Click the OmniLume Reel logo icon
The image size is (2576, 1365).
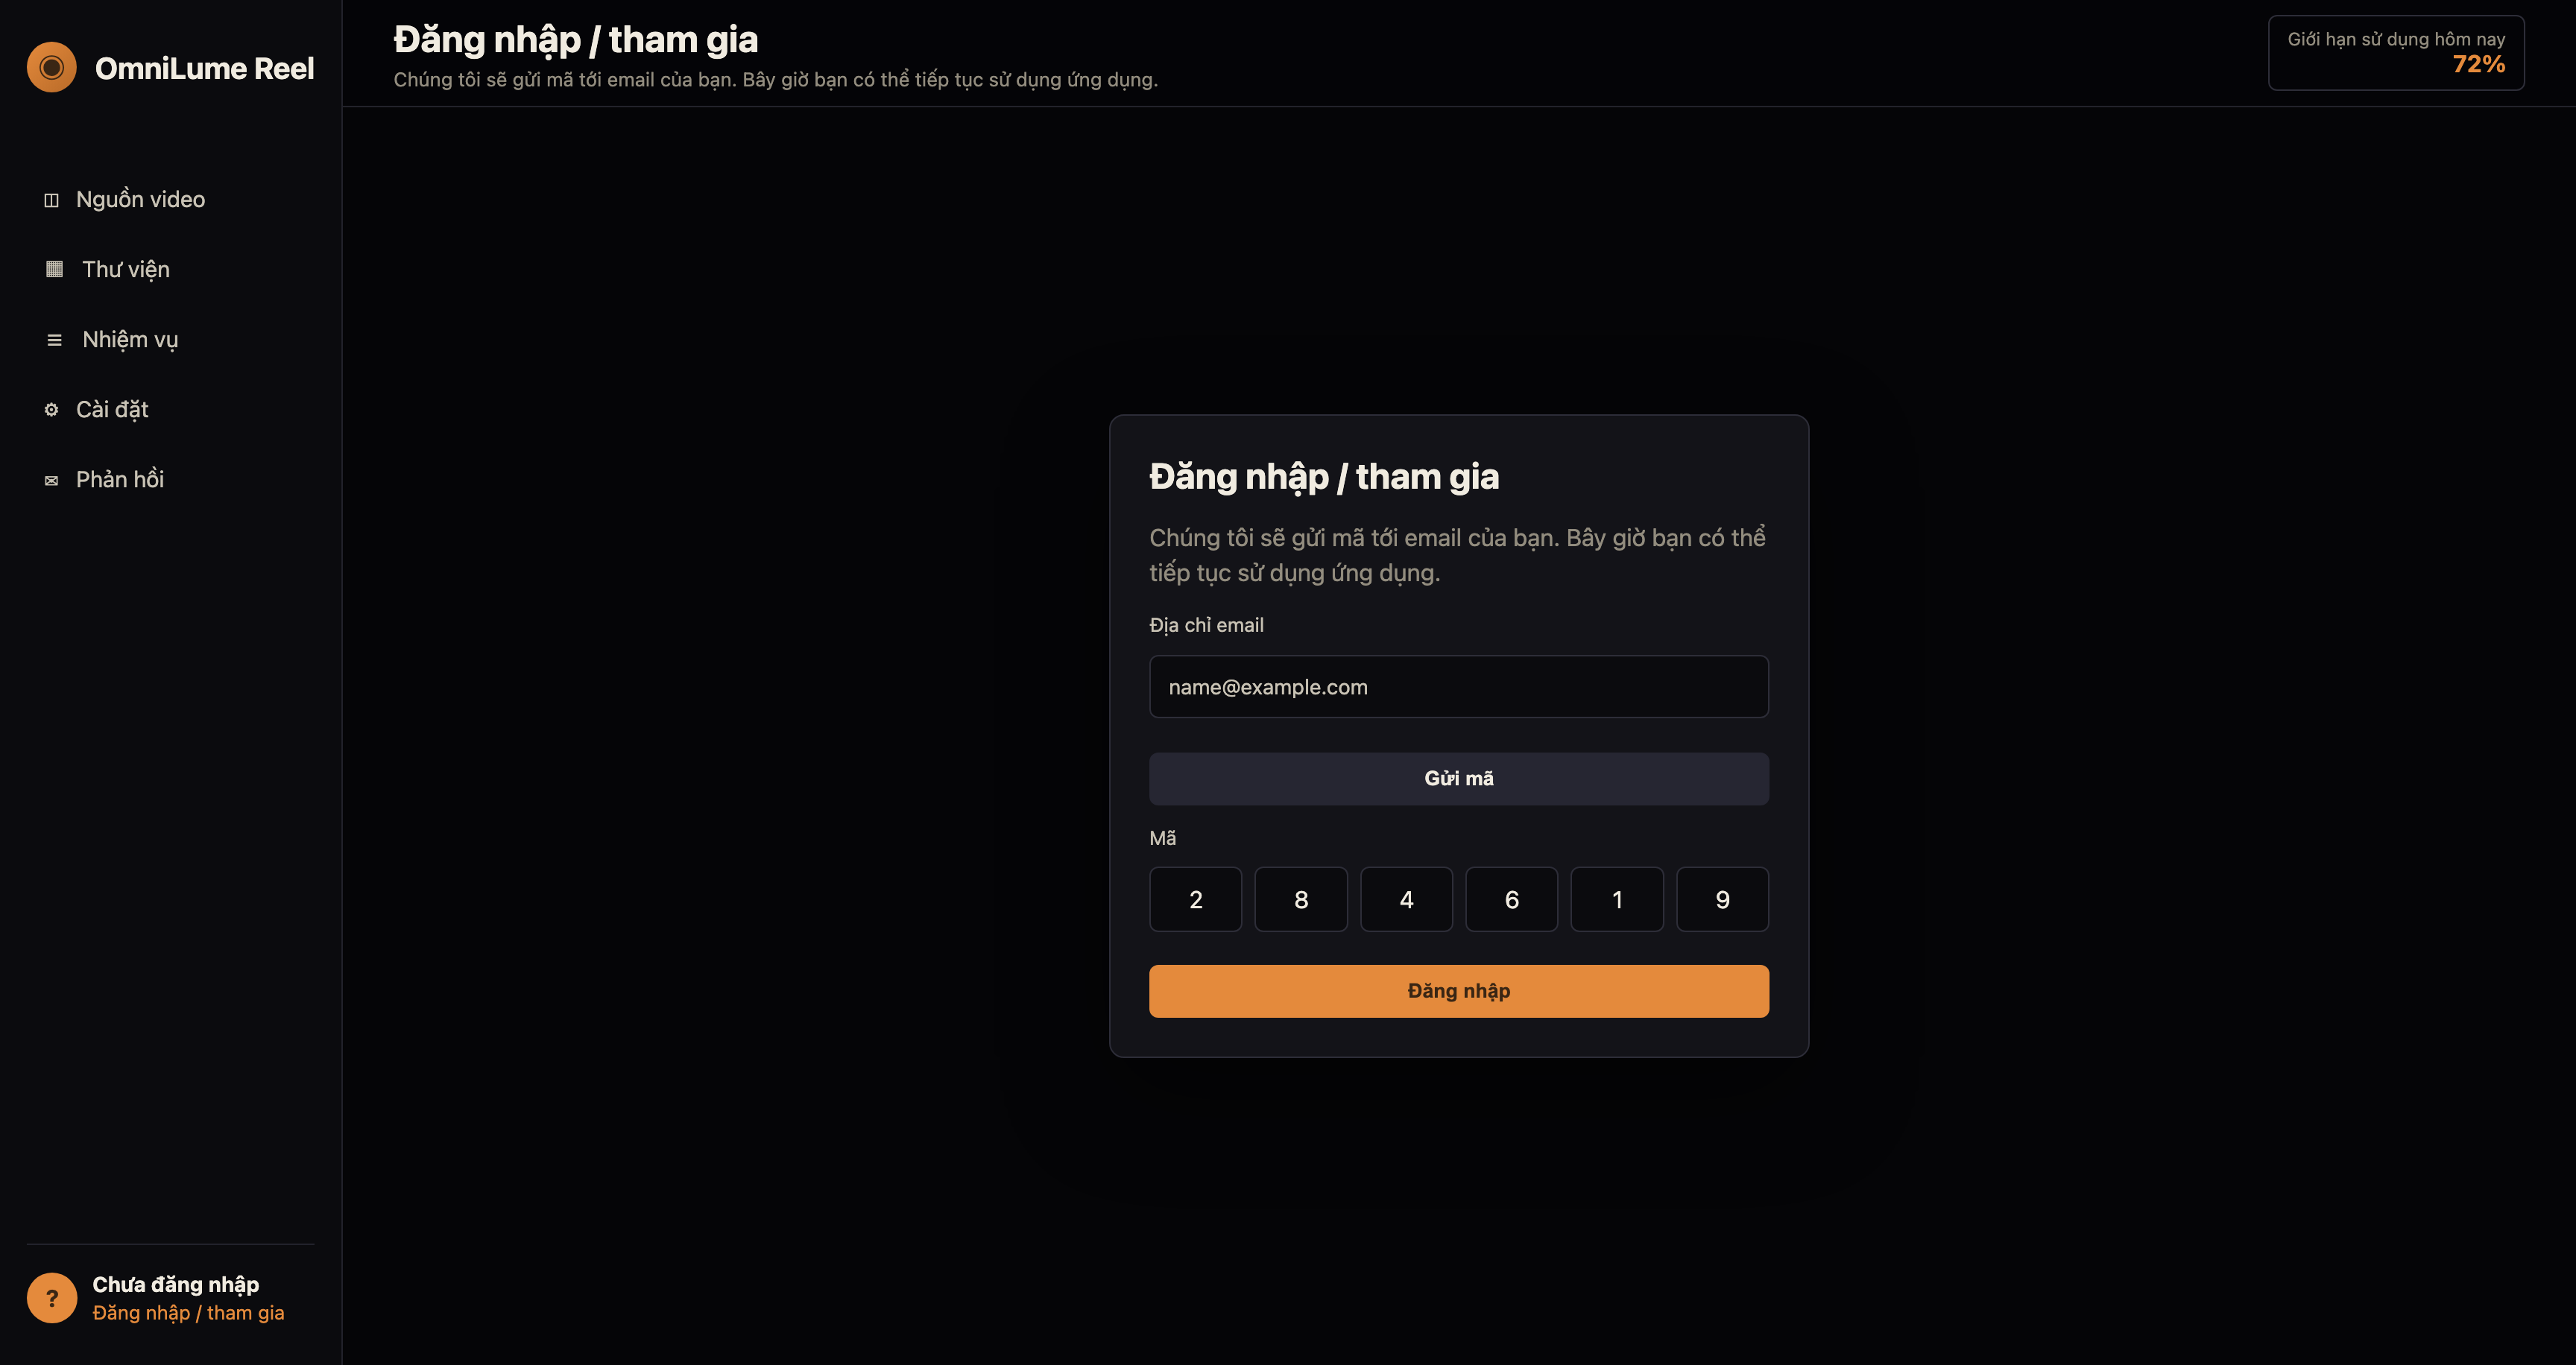(52, 67)
